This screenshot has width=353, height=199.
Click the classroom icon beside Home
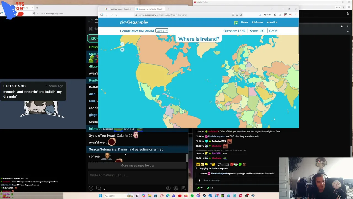click(236, 23)
